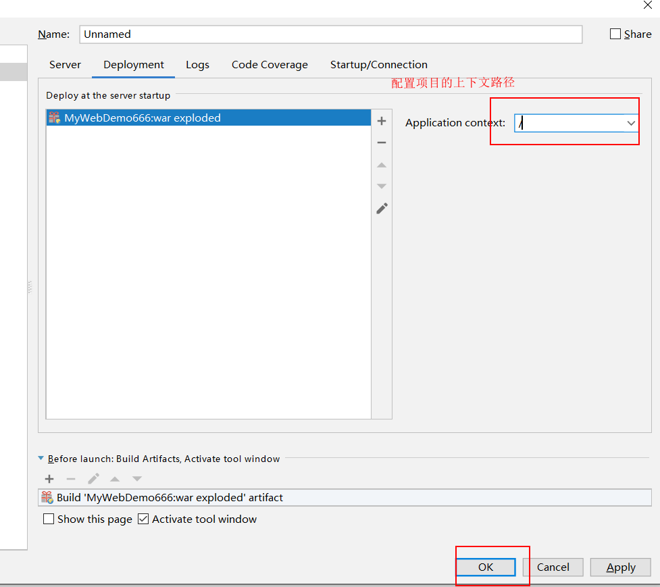
Task: Edit deployment artifact with pencil icon
Action: pyautogui.click(x=382, y=208)
